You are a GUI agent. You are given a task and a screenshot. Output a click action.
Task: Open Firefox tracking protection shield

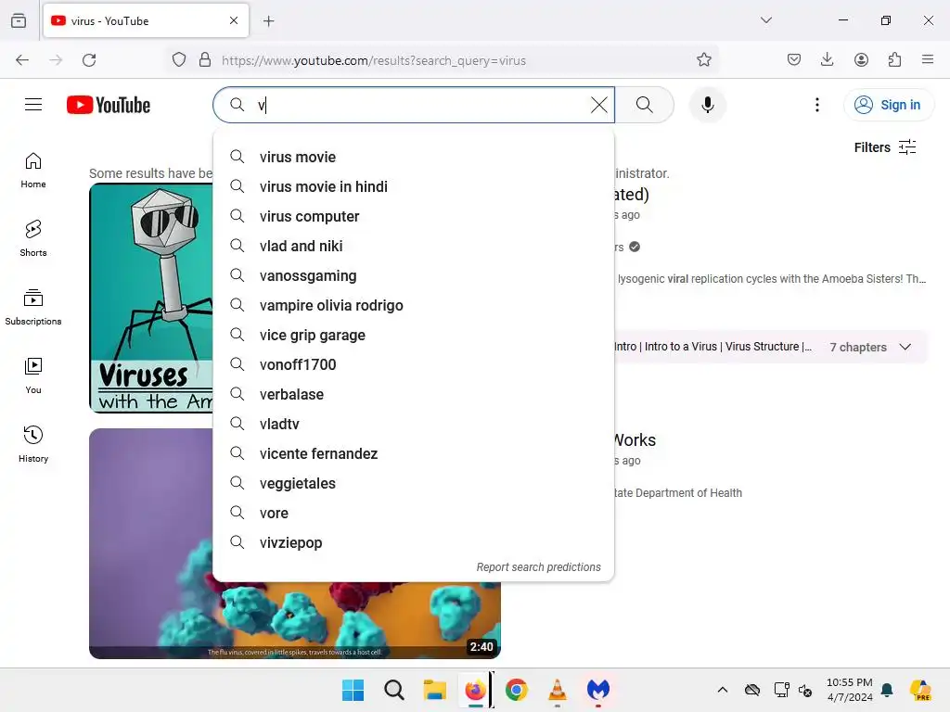tap(179, 60)
